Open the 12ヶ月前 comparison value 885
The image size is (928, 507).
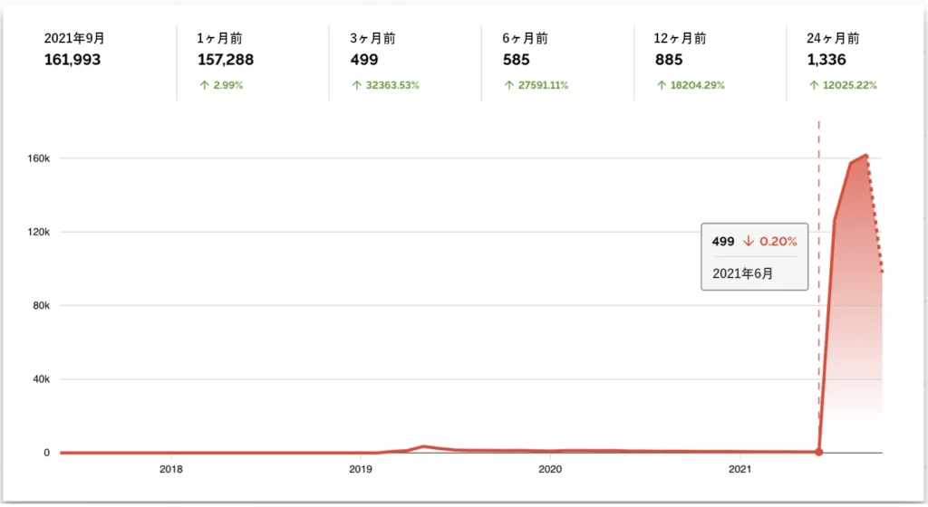pyautogui.click(x=668, y=61)
